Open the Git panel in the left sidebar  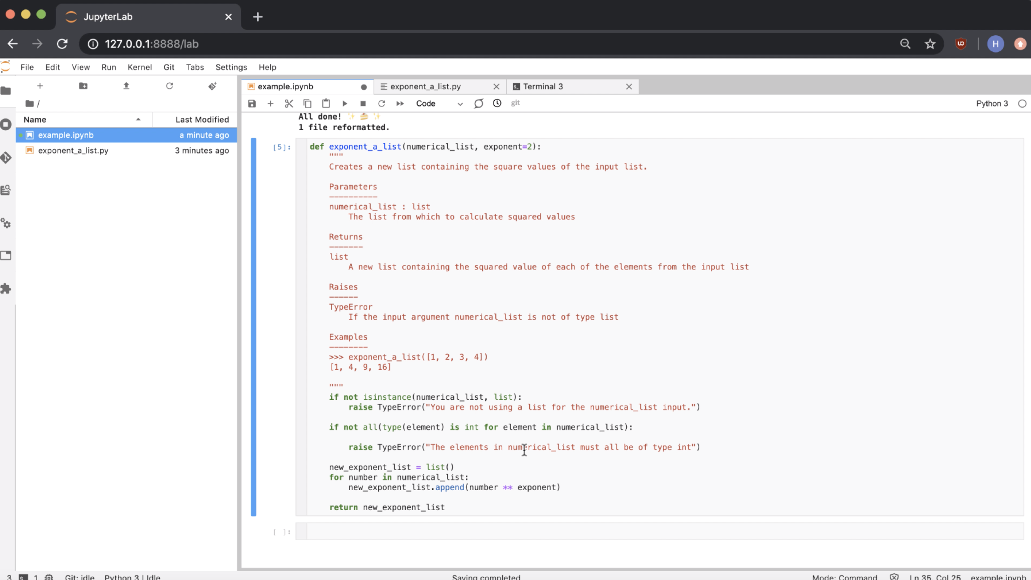[x=6, y=158]
